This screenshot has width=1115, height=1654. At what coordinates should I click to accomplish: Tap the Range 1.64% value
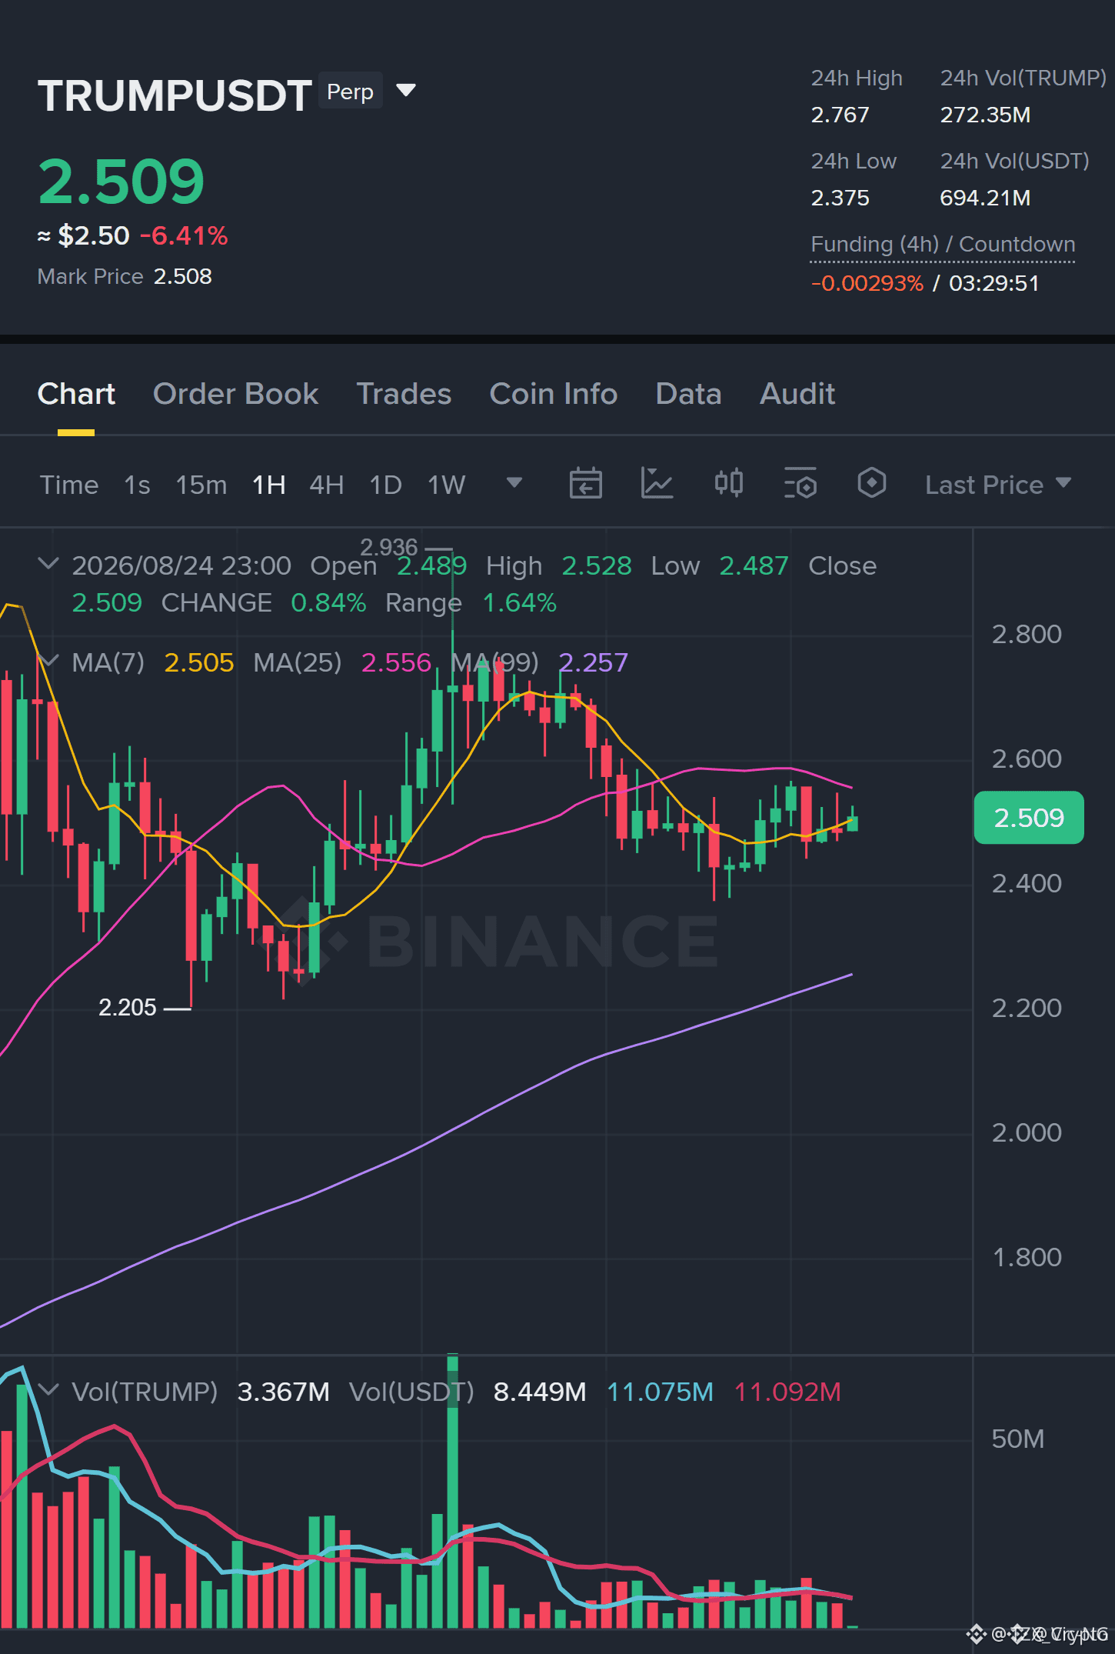click(x=519, y=603)
